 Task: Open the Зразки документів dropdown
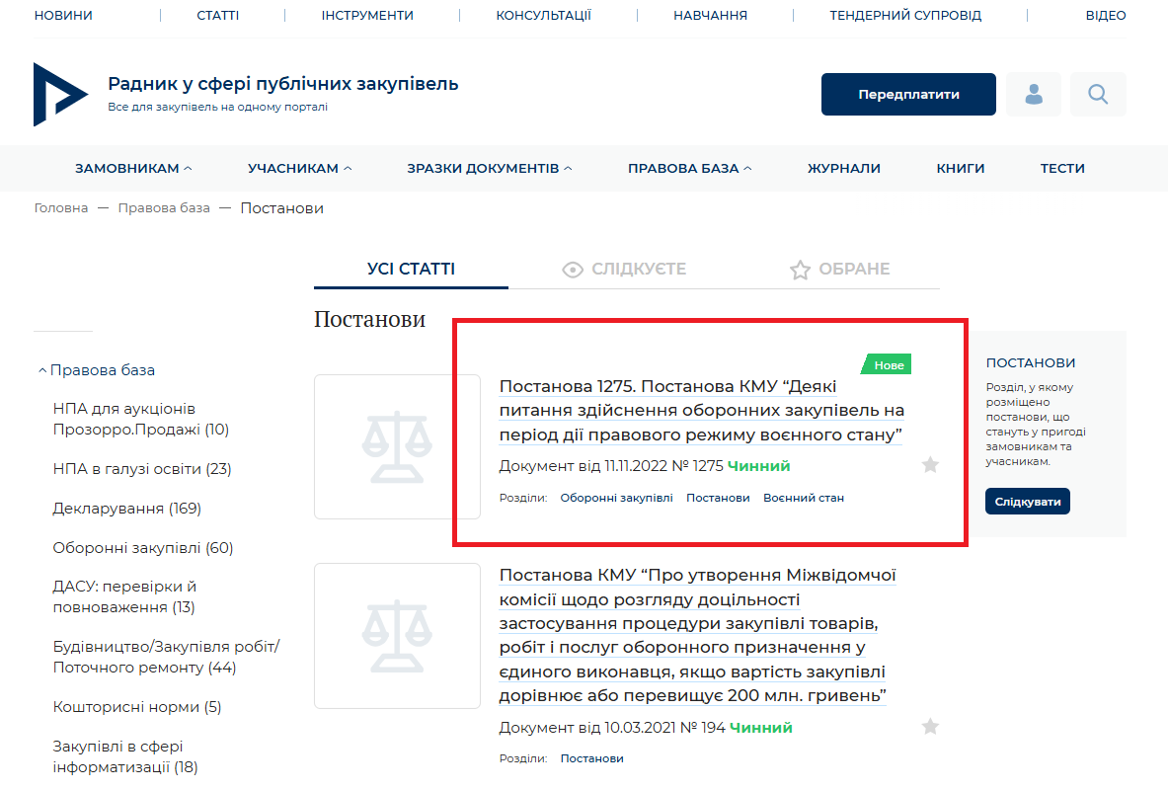click(x=490, y=169)
